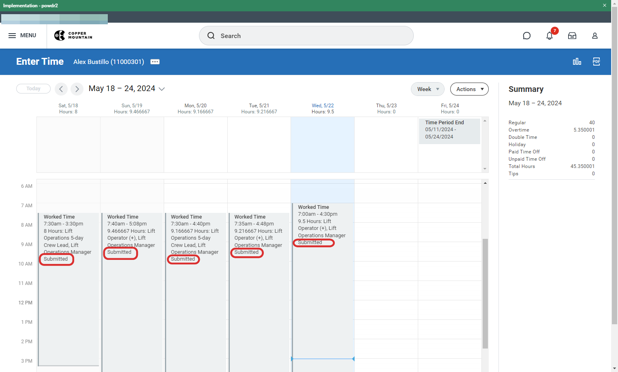Open related actions for Alex Bustillo
Viewport: 618px width, 372px height.
click(x=155, y=62)
